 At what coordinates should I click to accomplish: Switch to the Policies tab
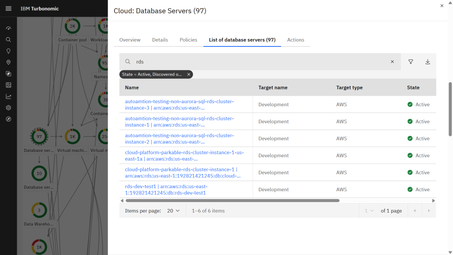pyautogui.click(x=188, y=40)
